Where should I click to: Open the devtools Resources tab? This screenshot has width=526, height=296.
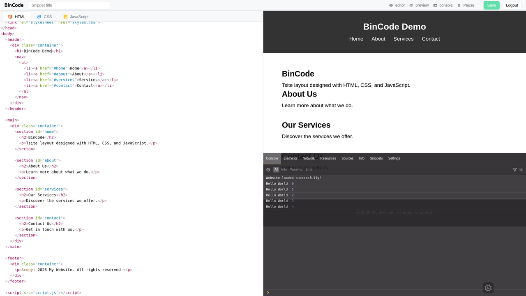point(328,158)
